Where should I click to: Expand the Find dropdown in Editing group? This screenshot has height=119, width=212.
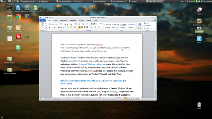149,23
